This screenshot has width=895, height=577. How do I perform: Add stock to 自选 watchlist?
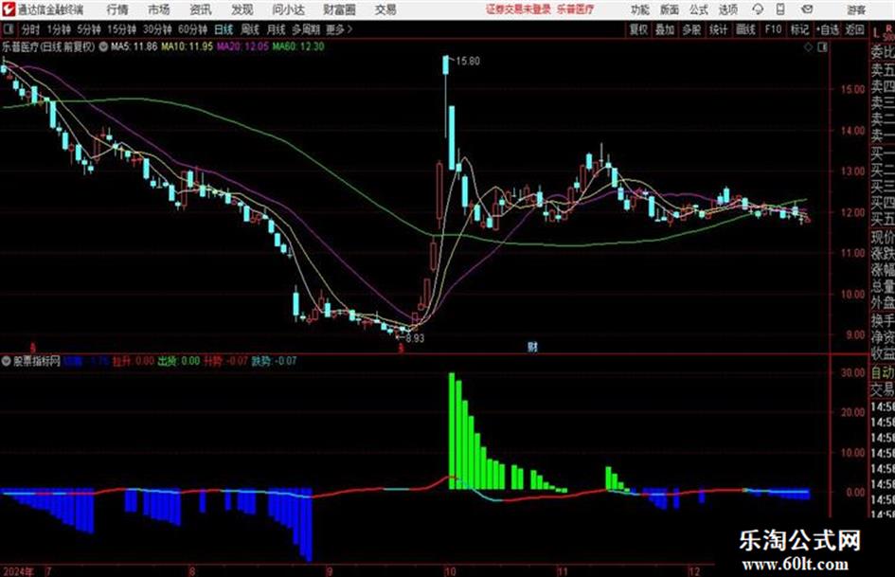827,29
